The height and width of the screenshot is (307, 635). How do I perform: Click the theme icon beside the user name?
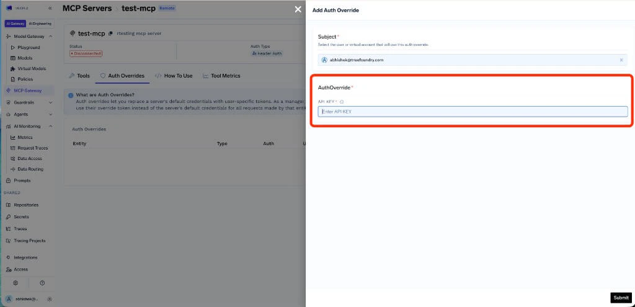(50, 299)
